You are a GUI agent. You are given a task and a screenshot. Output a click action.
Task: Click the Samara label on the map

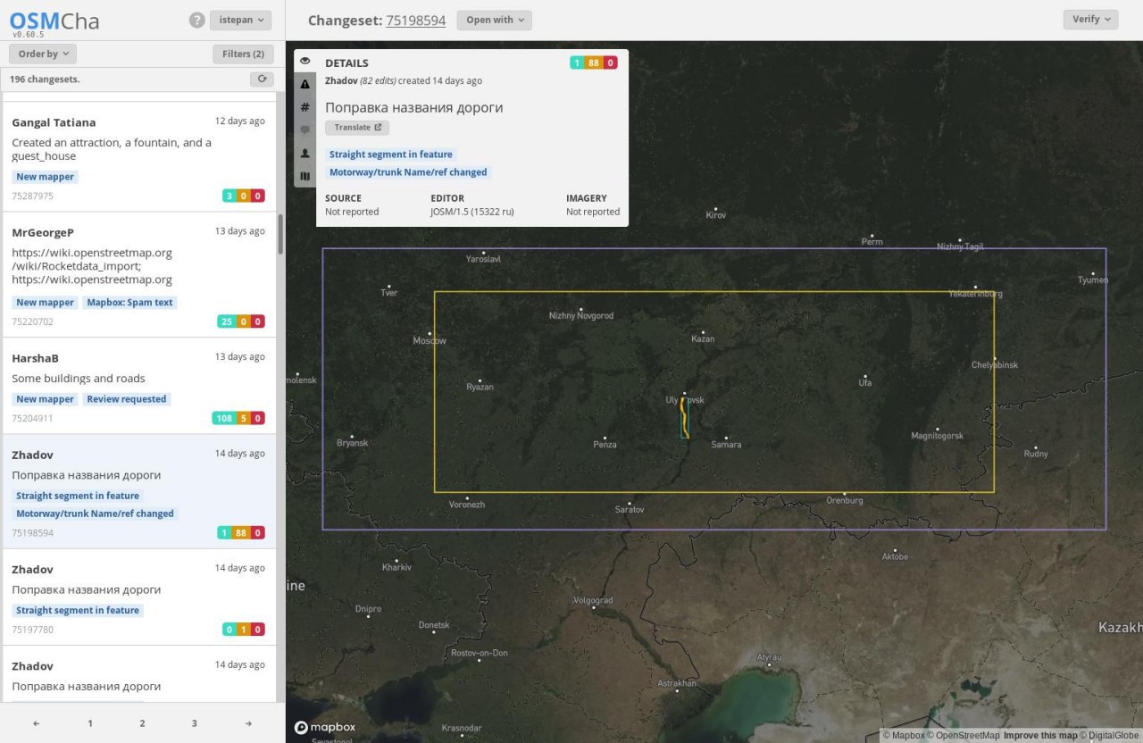(726, 444)
